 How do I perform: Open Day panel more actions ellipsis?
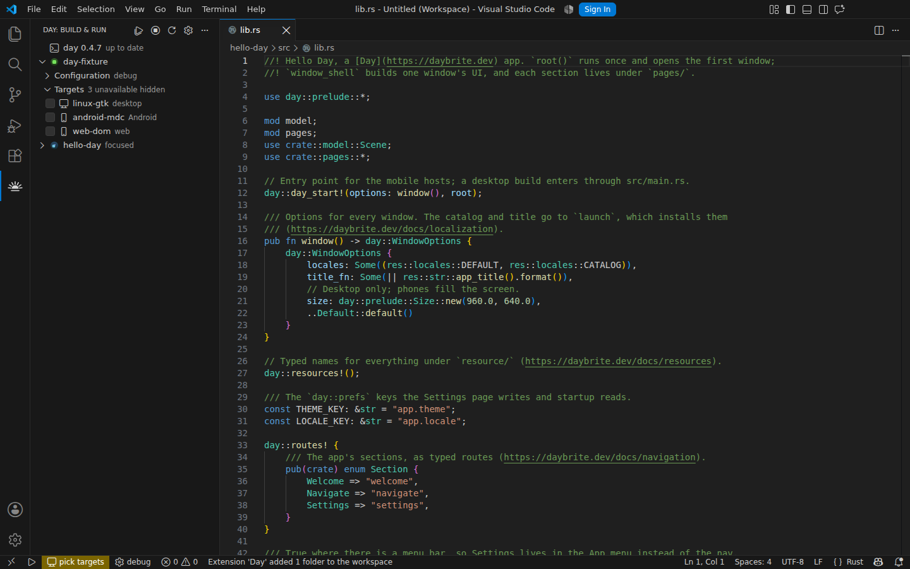[205, 30]
